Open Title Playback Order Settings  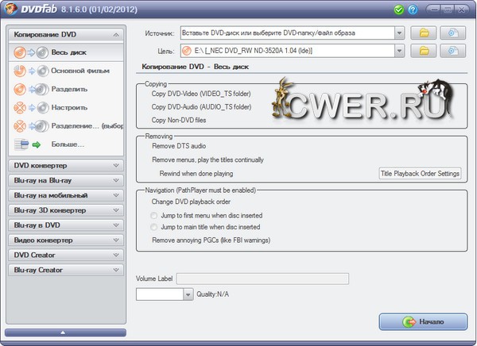(420, 174)
